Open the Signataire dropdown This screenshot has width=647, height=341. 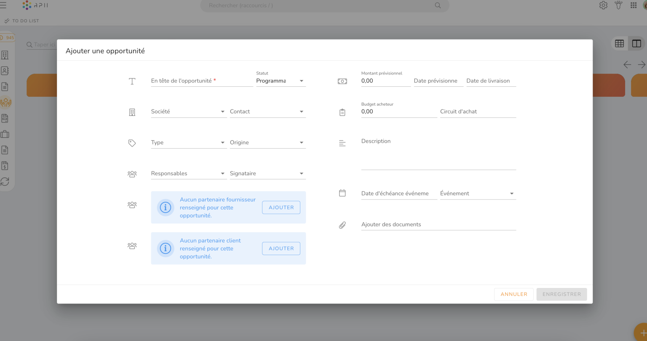pyautogui.click(x=301, y=173)
